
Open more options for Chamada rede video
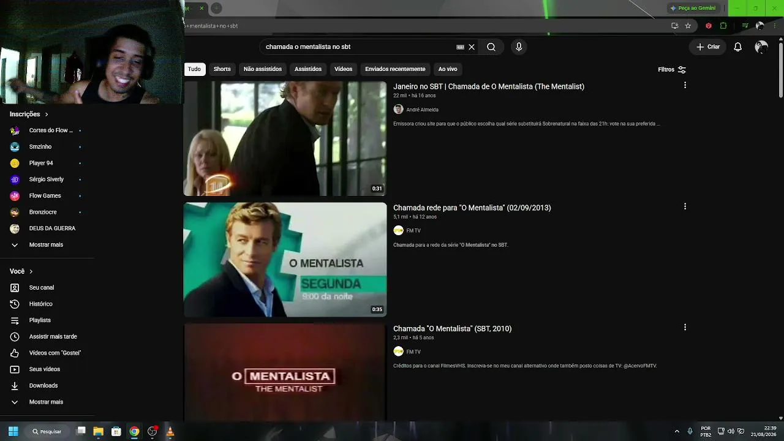click(x=685, y=206)
